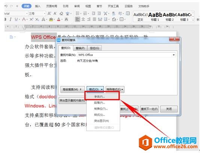Apply distributed alignment
Screen dimensions: 200x153
click(100, 19)
